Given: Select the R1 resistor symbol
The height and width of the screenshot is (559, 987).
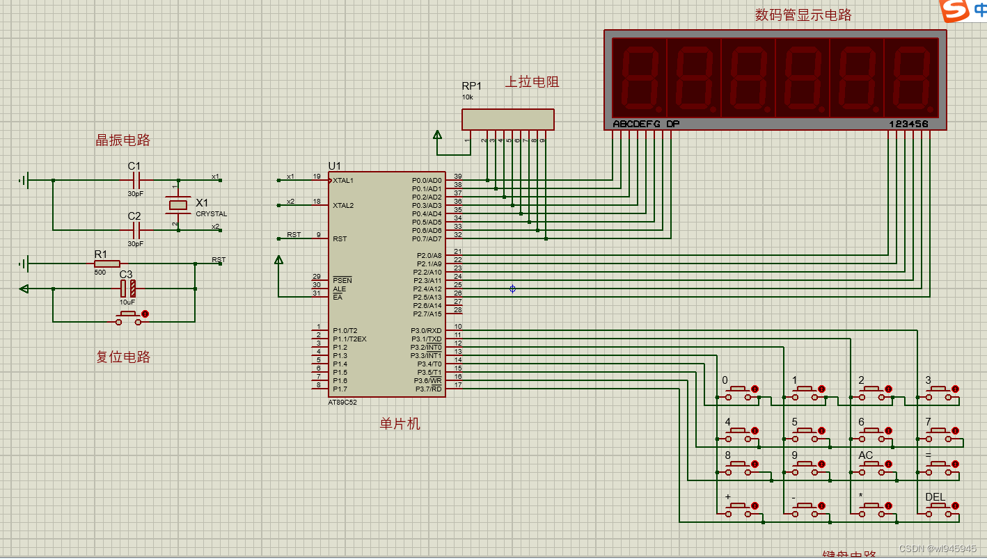Looking at the screenshot, I should click(106, 264).
